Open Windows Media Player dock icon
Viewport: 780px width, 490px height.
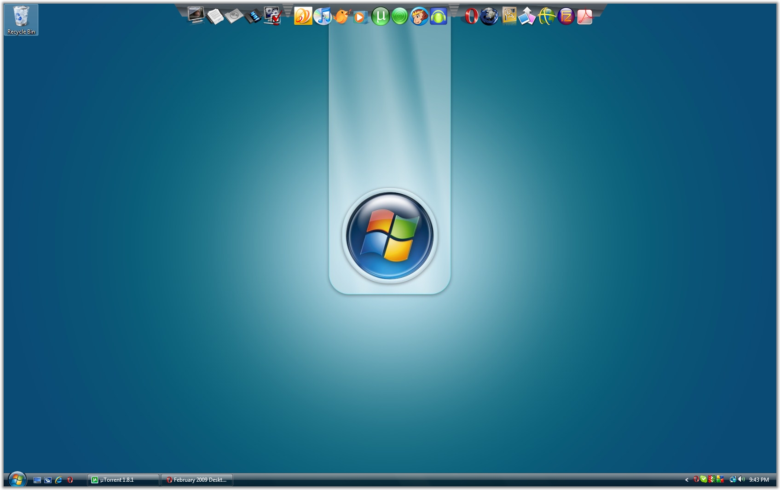[360, 17]
